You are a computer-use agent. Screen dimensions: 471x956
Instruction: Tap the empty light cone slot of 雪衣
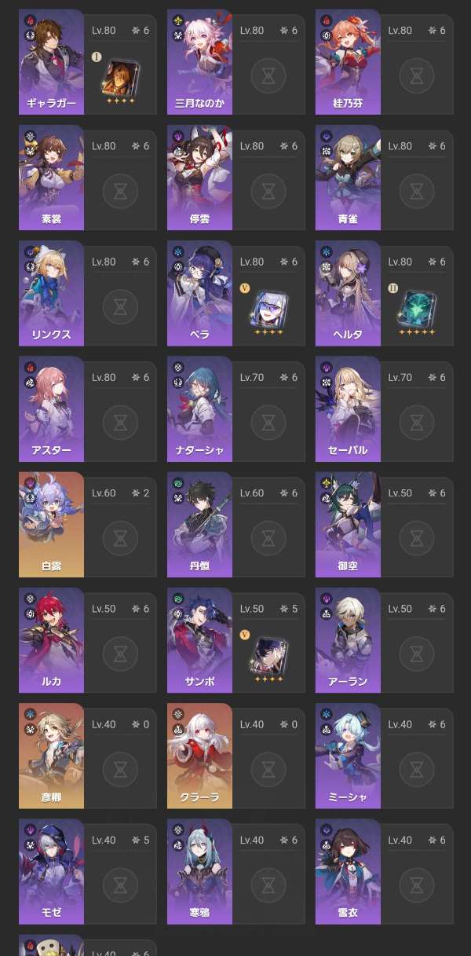[417, 885]
